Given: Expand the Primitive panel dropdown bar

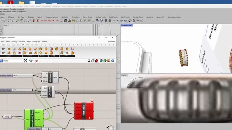Looking at the screenshot, I should 43,56.
